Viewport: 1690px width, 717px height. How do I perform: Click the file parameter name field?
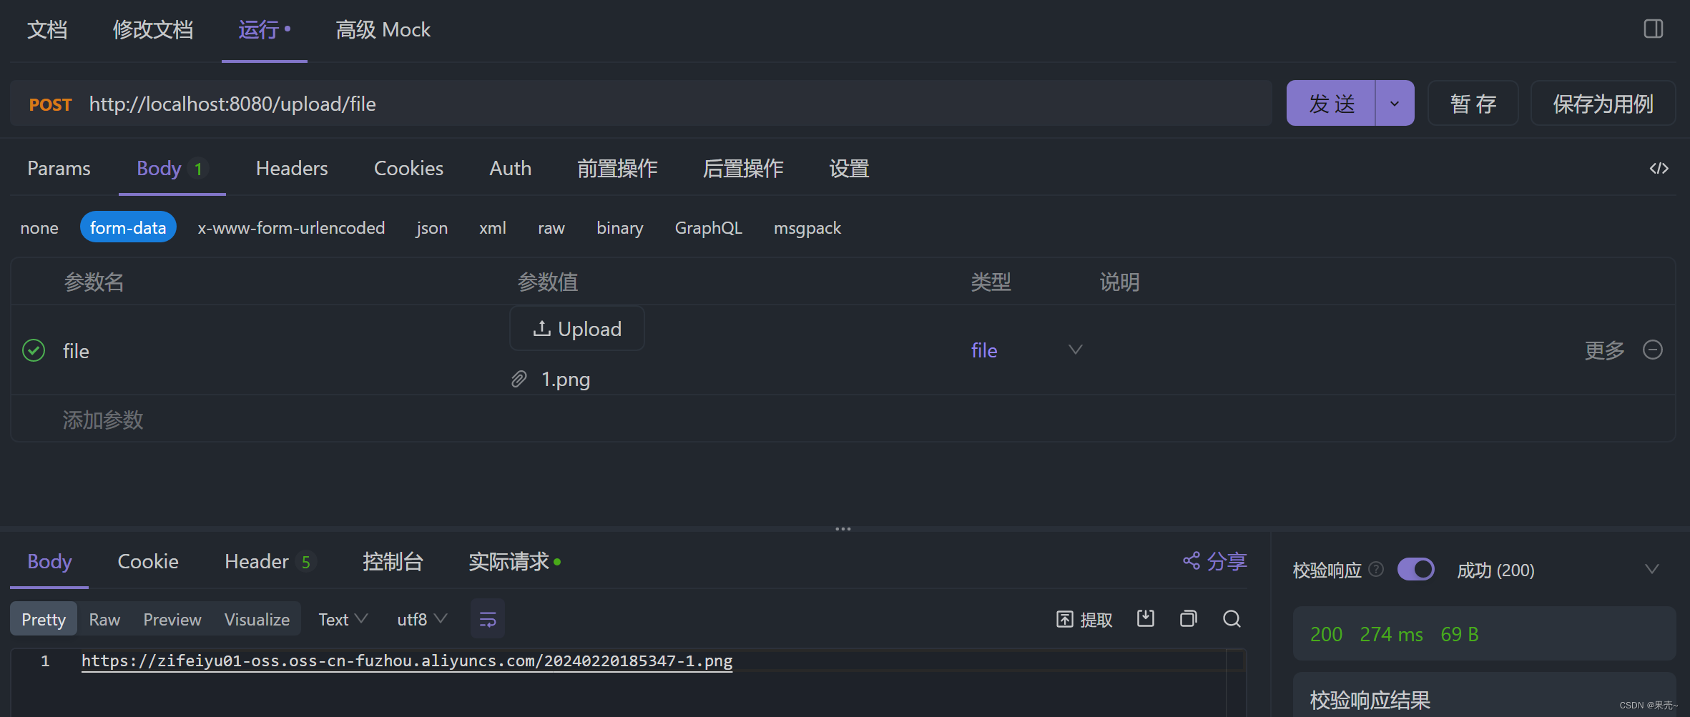pos(76,350)
